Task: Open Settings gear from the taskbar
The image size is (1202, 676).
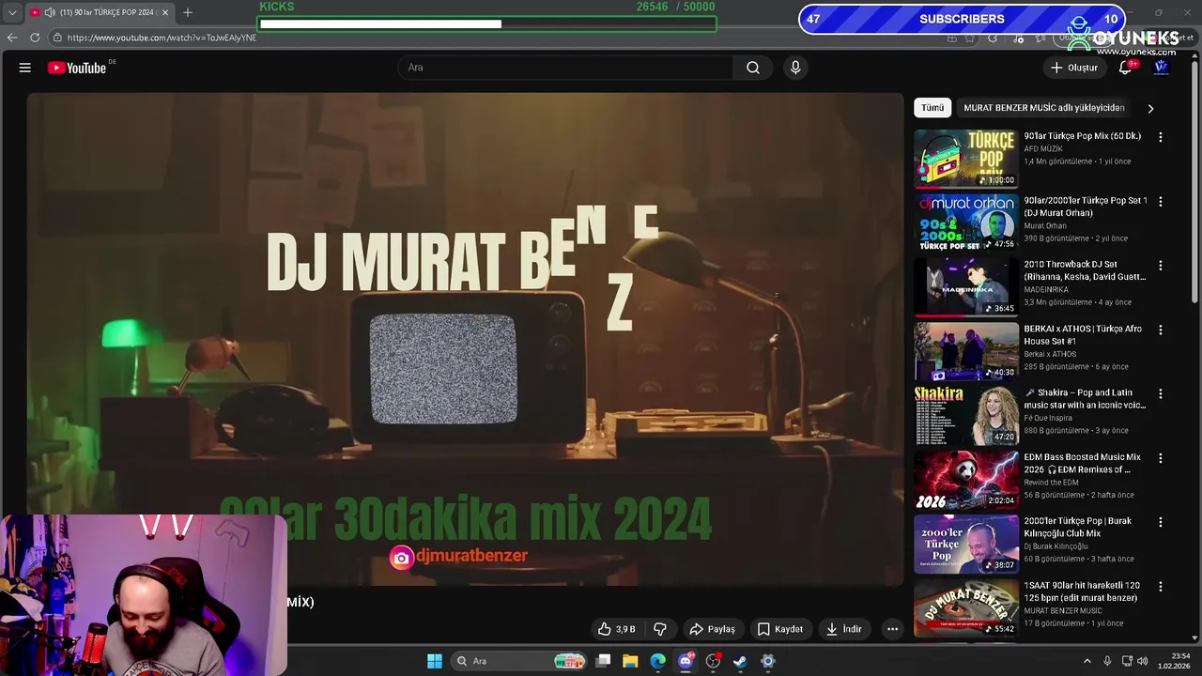Action: coord(767,661)
